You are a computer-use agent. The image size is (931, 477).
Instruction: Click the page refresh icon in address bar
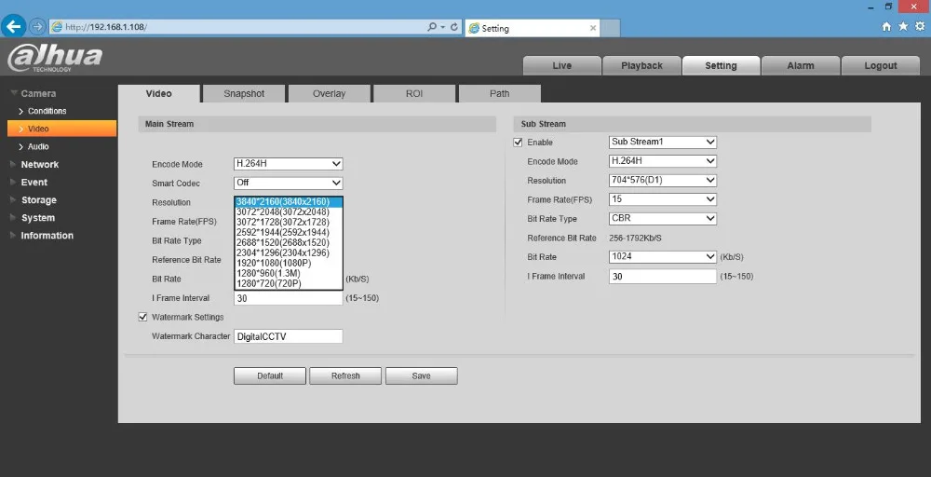[x=454, y=27]
